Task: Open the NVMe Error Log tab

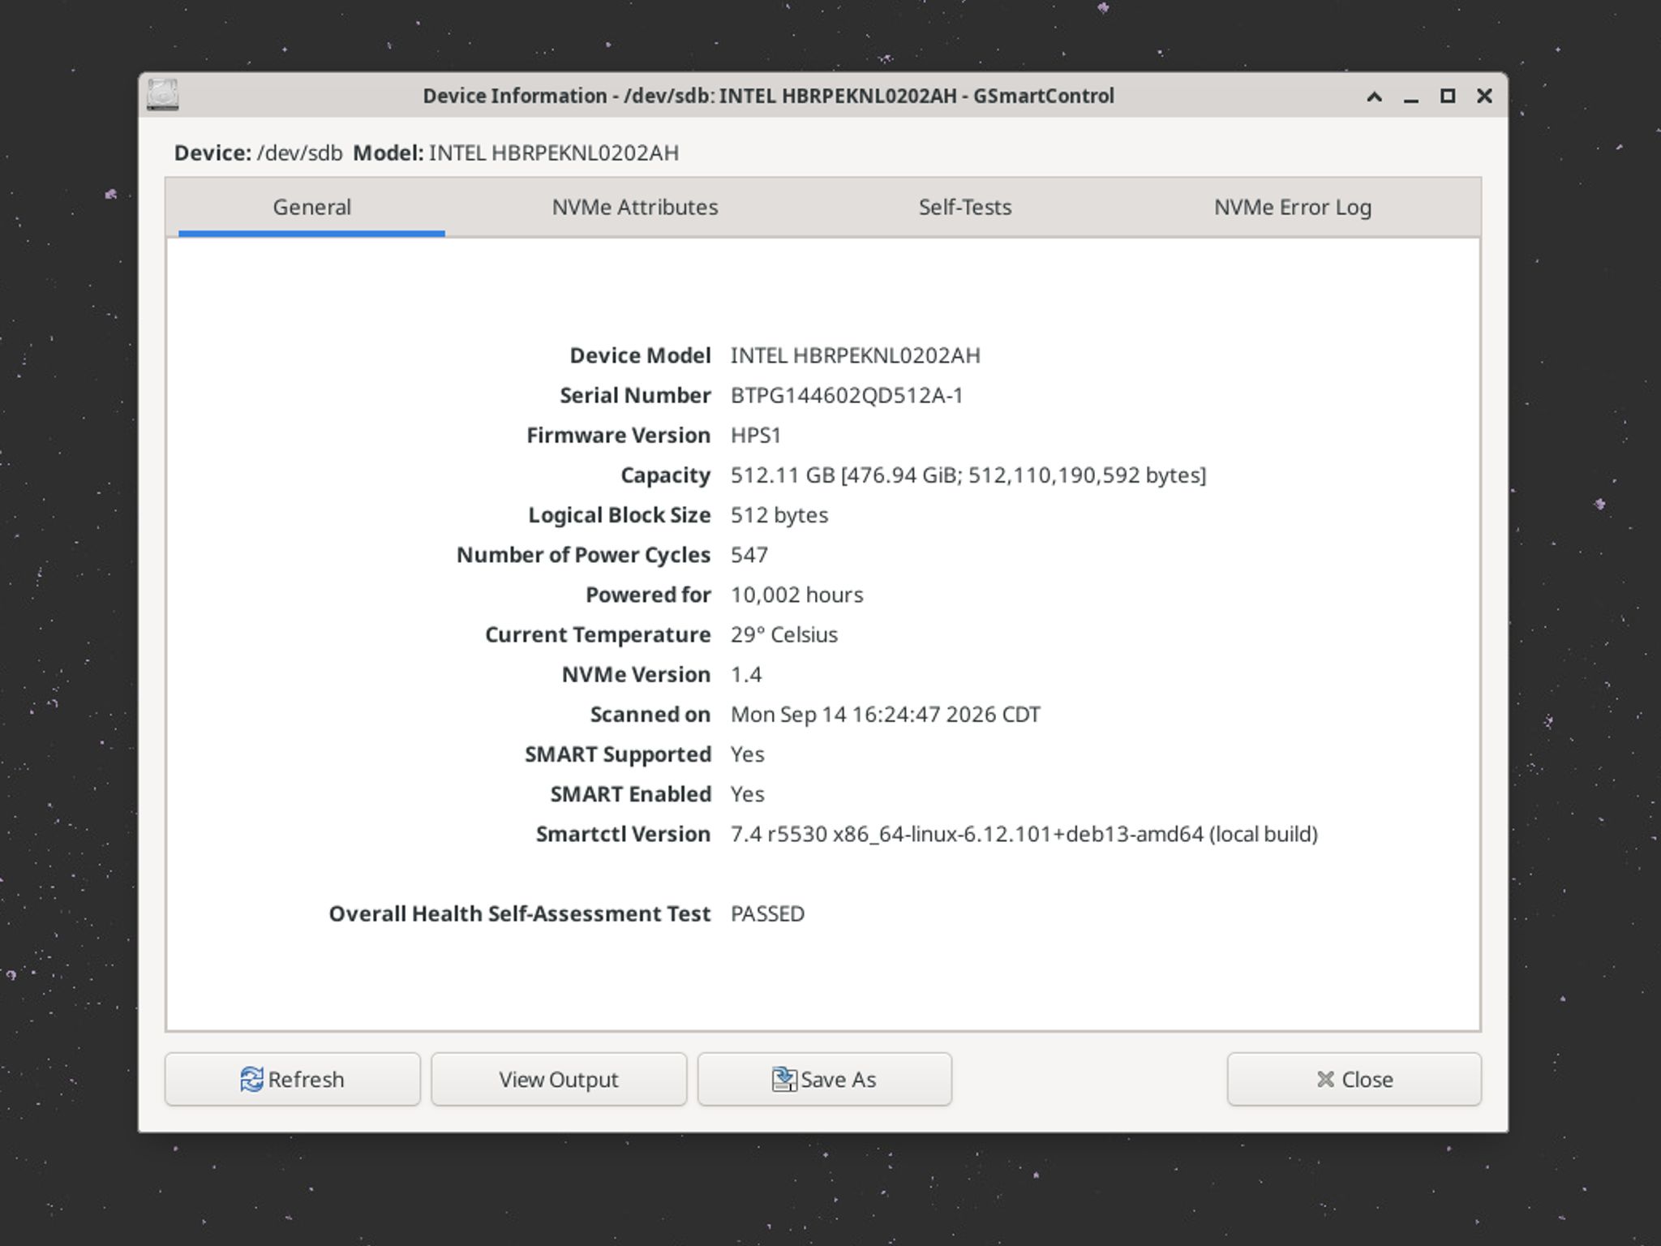Action: coord(1293,208)
